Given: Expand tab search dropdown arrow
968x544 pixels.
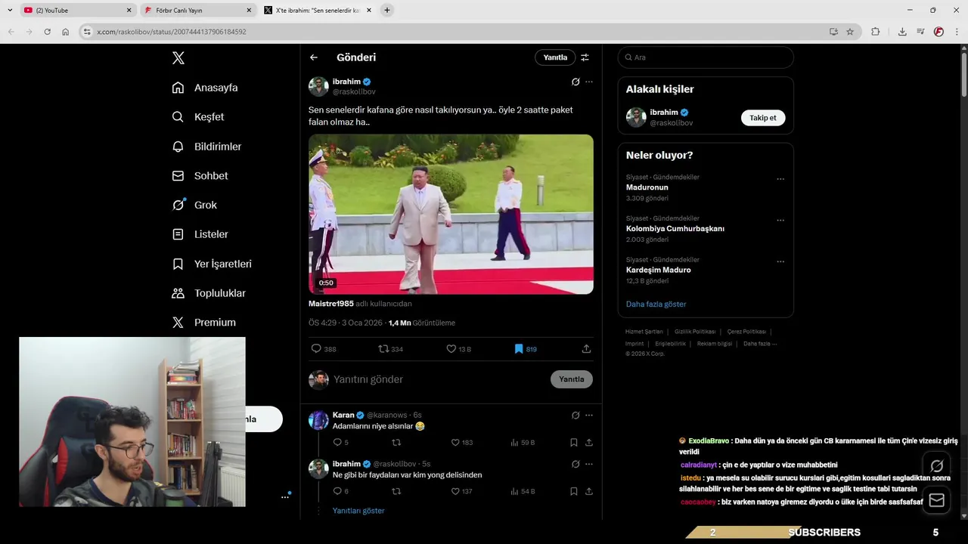Looking at the screenshot, I should tap(10, 11).
